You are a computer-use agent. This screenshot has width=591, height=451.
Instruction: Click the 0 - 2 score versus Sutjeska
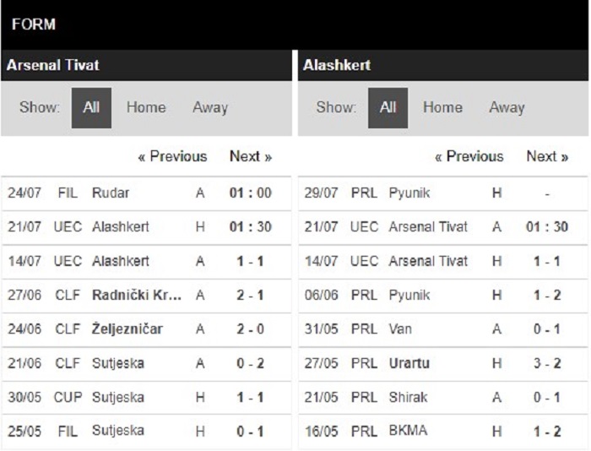coord(250,363)
